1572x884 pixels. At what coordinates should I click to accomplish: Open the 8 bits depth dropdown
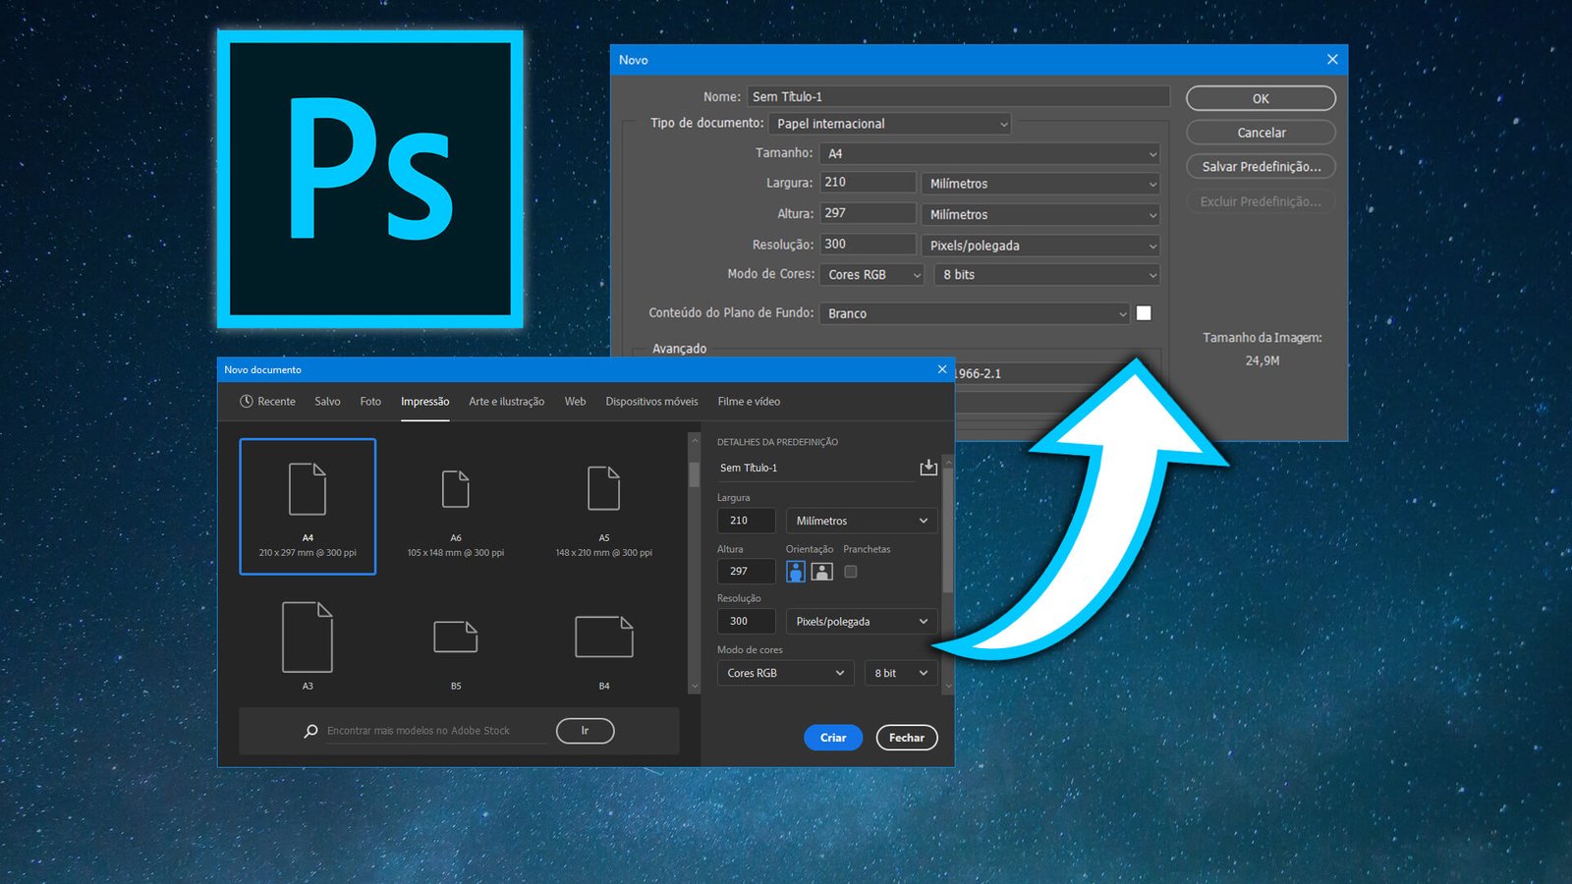tap(1047, 275)
